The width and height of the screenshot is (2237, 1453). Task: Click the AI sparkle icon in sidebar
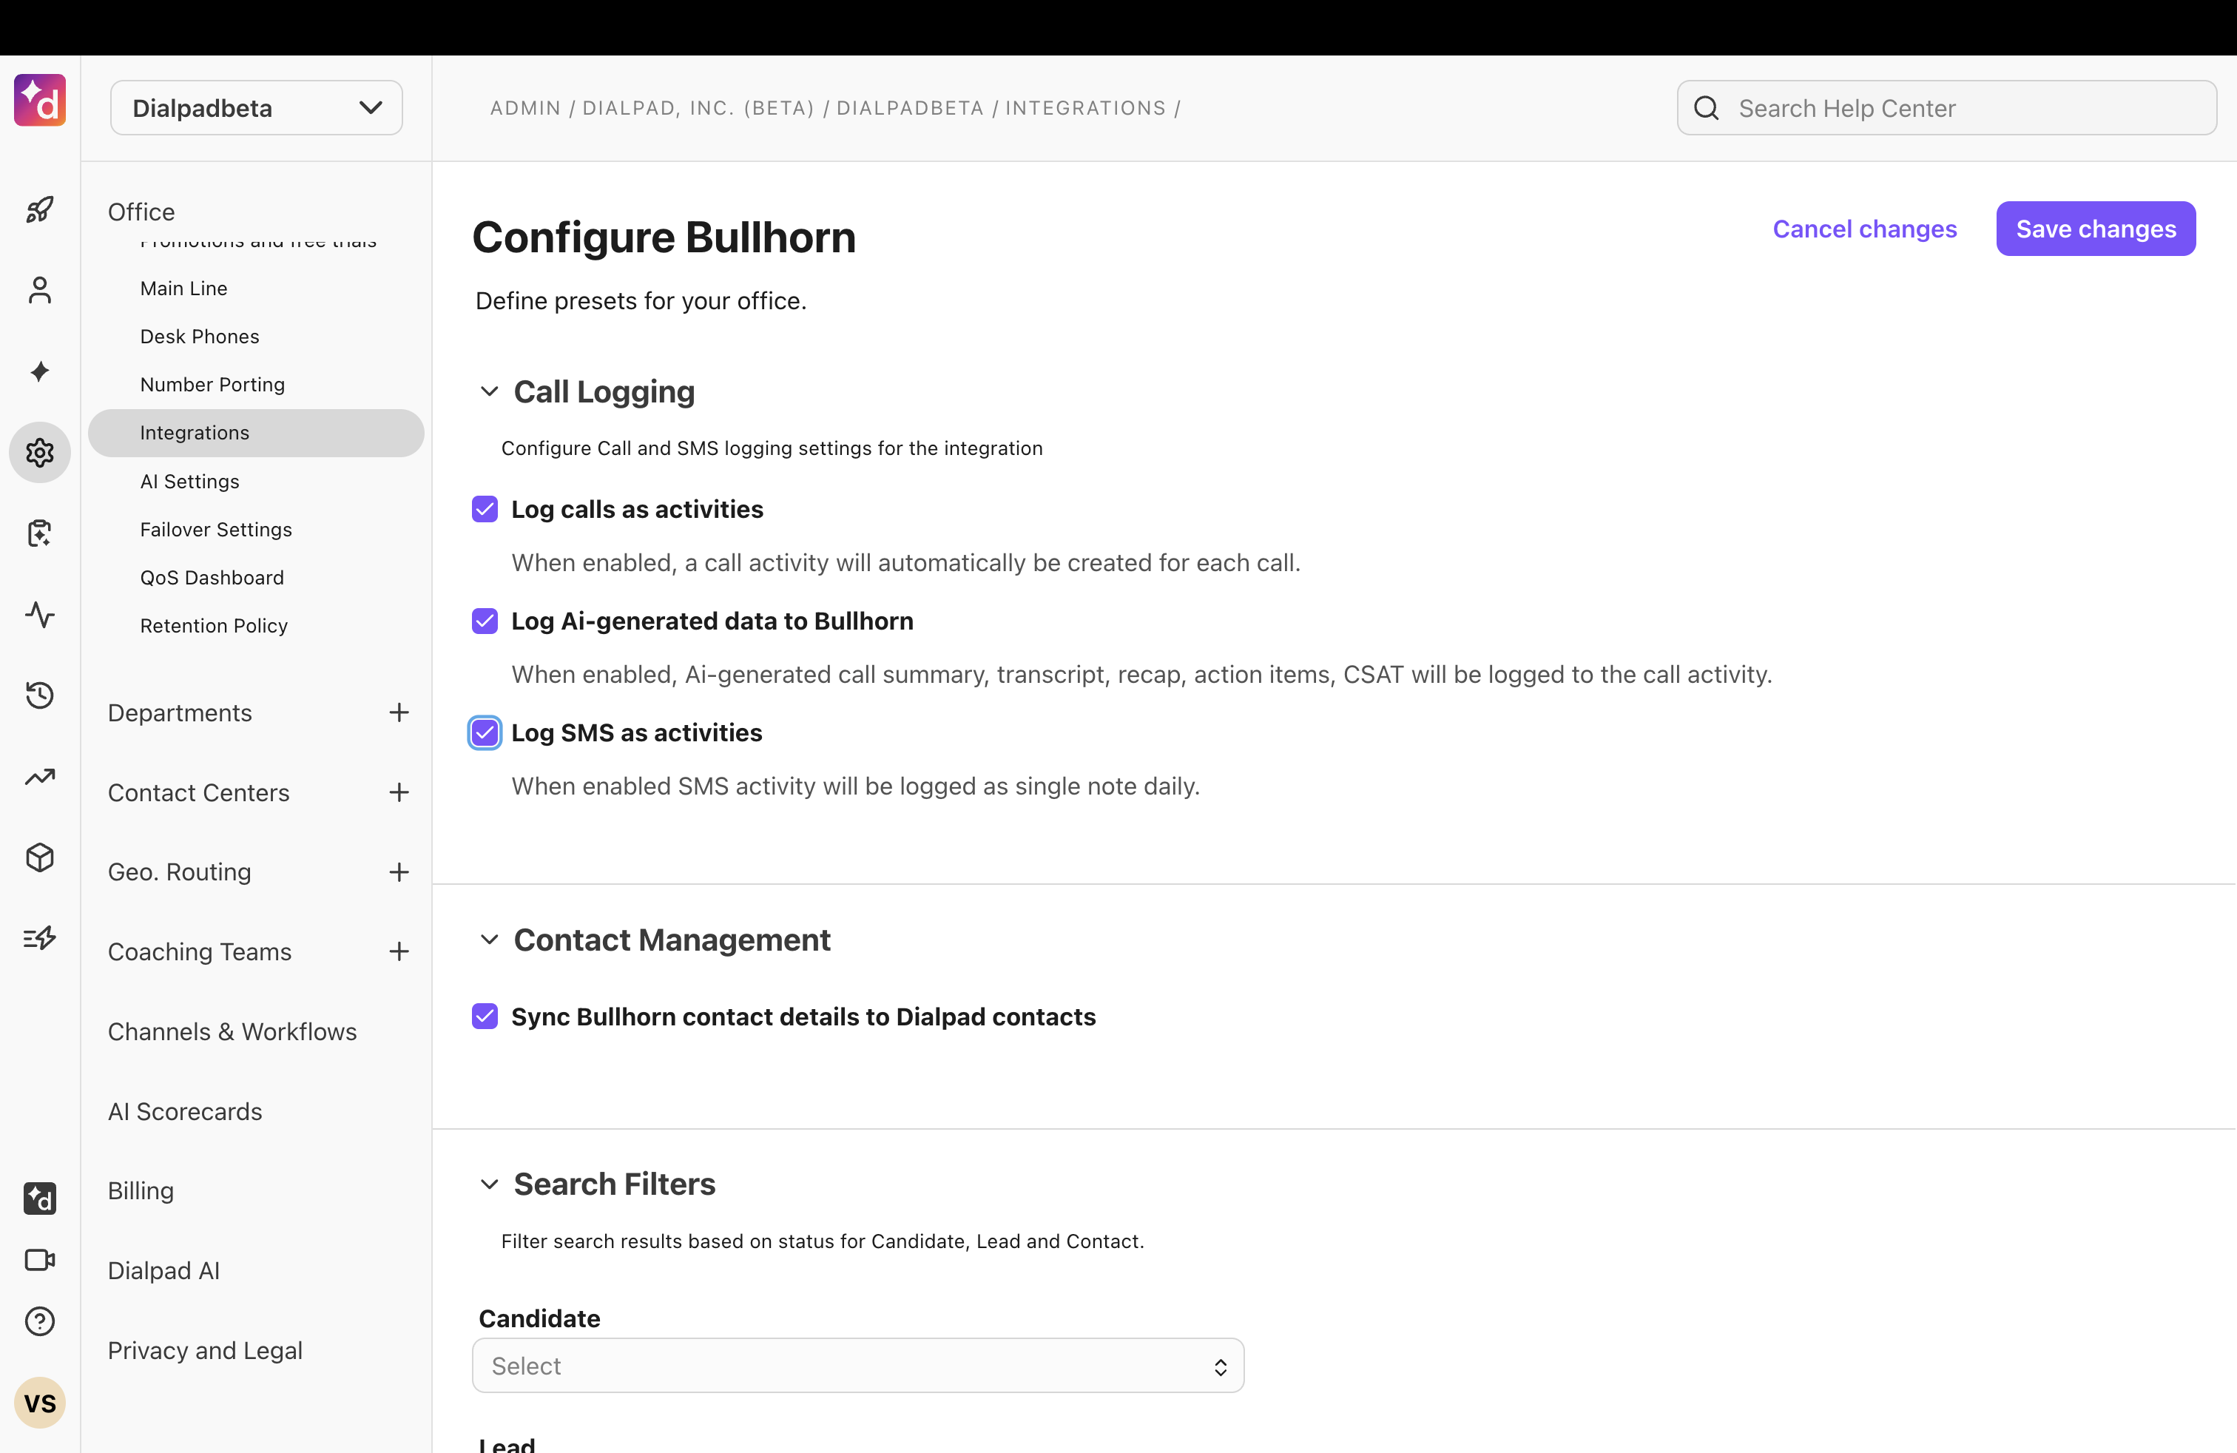[x=39, y=371]
